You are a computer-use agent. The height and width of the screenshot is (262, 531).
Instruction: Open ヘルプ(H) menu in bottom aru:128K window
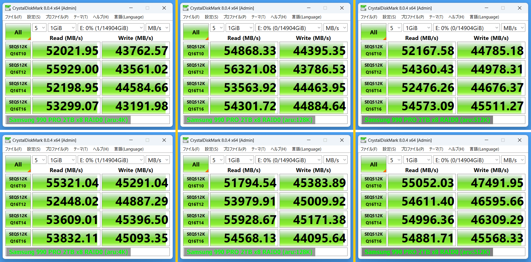(x=279, y=149)
